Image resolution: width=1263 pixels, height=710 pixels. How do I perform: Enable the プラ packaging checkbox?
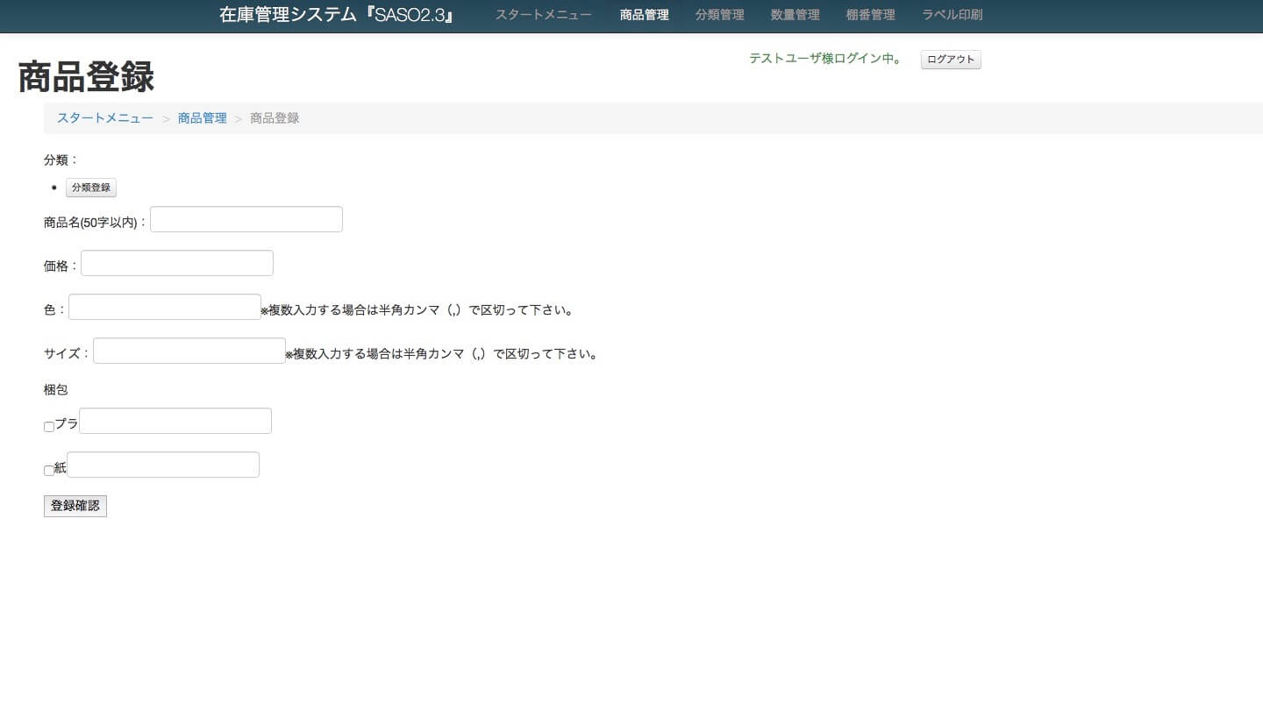(x=49, y=427)
